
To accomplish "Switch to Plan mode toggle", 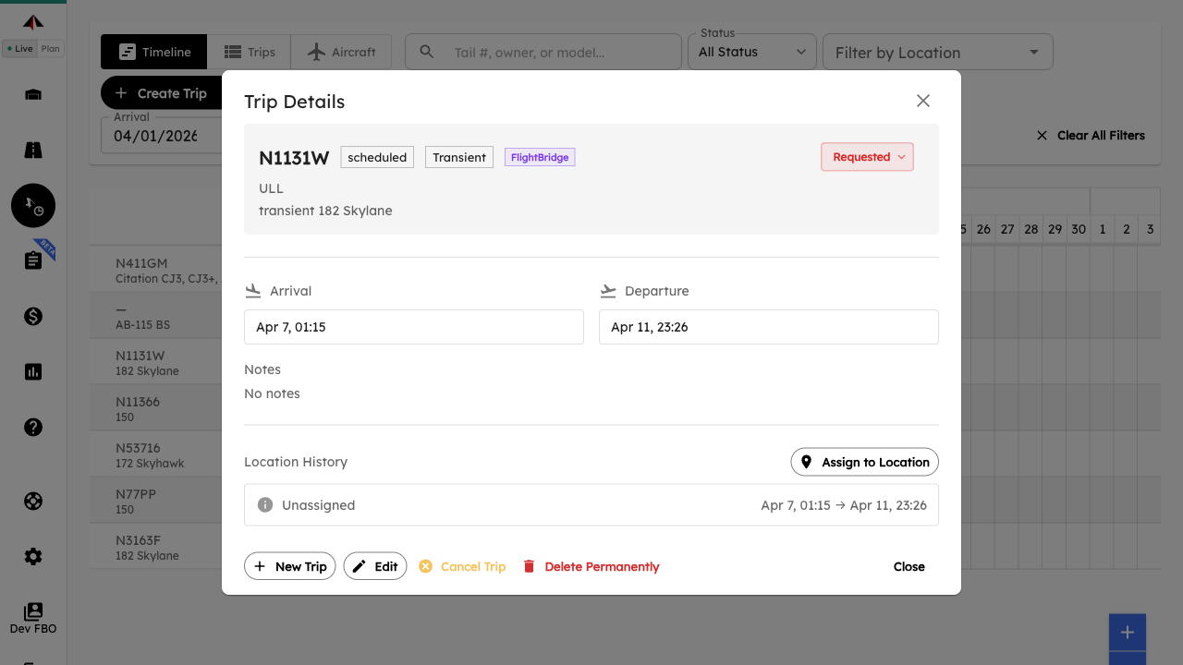I will (x=51, y=49).
